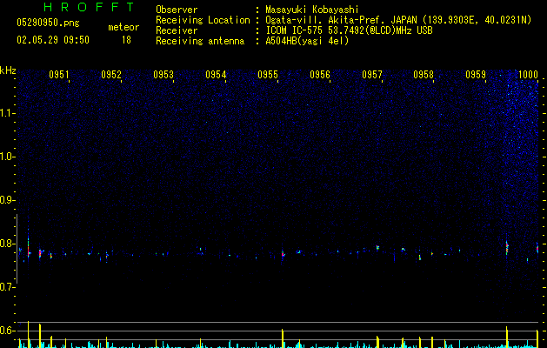Click the ICOM IC-575 53.7492 MHz USB text
The image size is (547, 348).
[349, 30]
